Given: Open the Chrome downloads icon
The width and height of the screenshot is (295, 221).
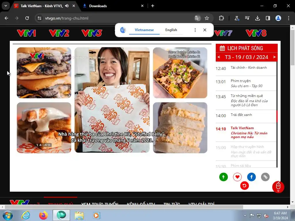Looking at the screenshot, I should 257,18.
